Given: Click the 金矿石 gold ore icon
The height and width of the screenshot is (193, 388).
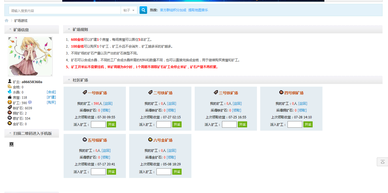Looking at the screenshot, I should tap(9, 123).
